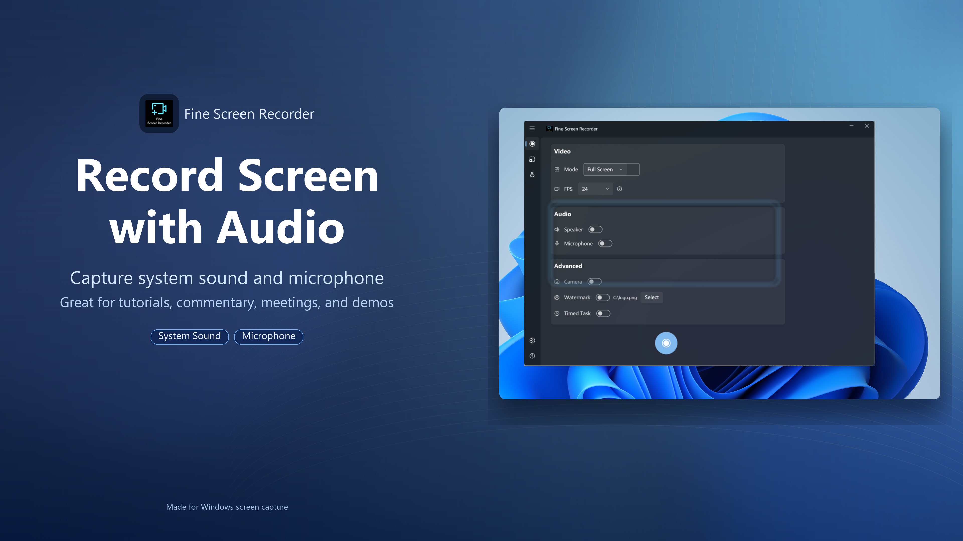
Task: Open settings gear in sidebar
Action: 532,341
